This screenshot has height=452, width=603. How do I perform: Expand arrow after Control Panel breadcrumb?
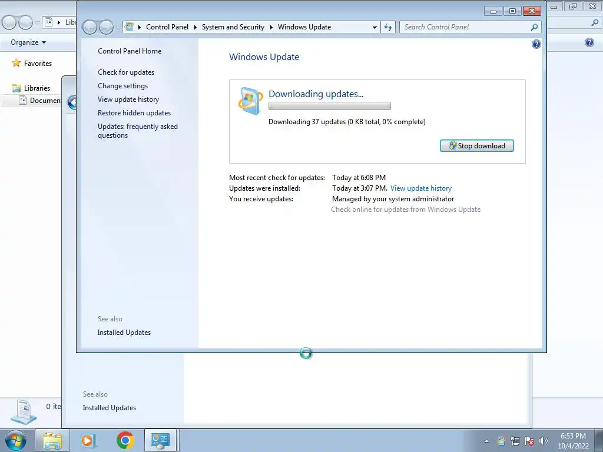pos(195,27)
